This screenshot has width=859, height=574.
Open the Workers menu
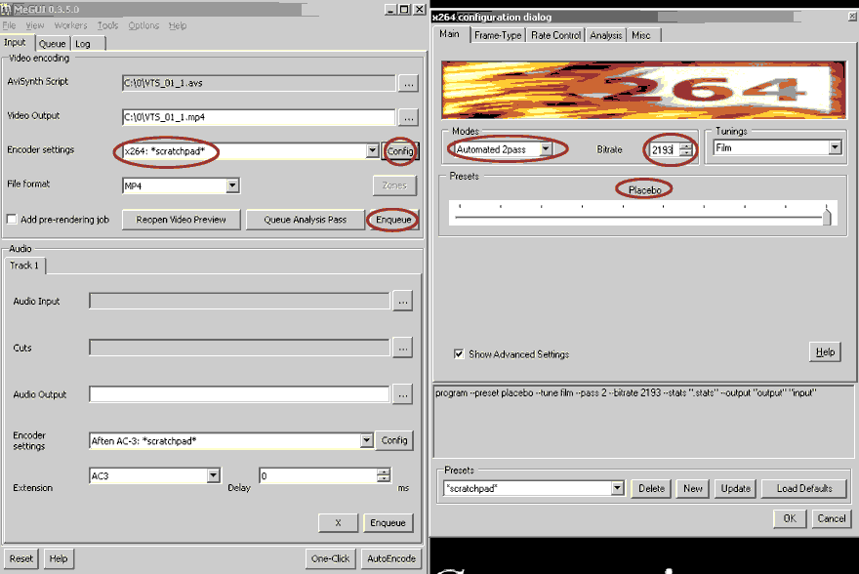[70, 25]
